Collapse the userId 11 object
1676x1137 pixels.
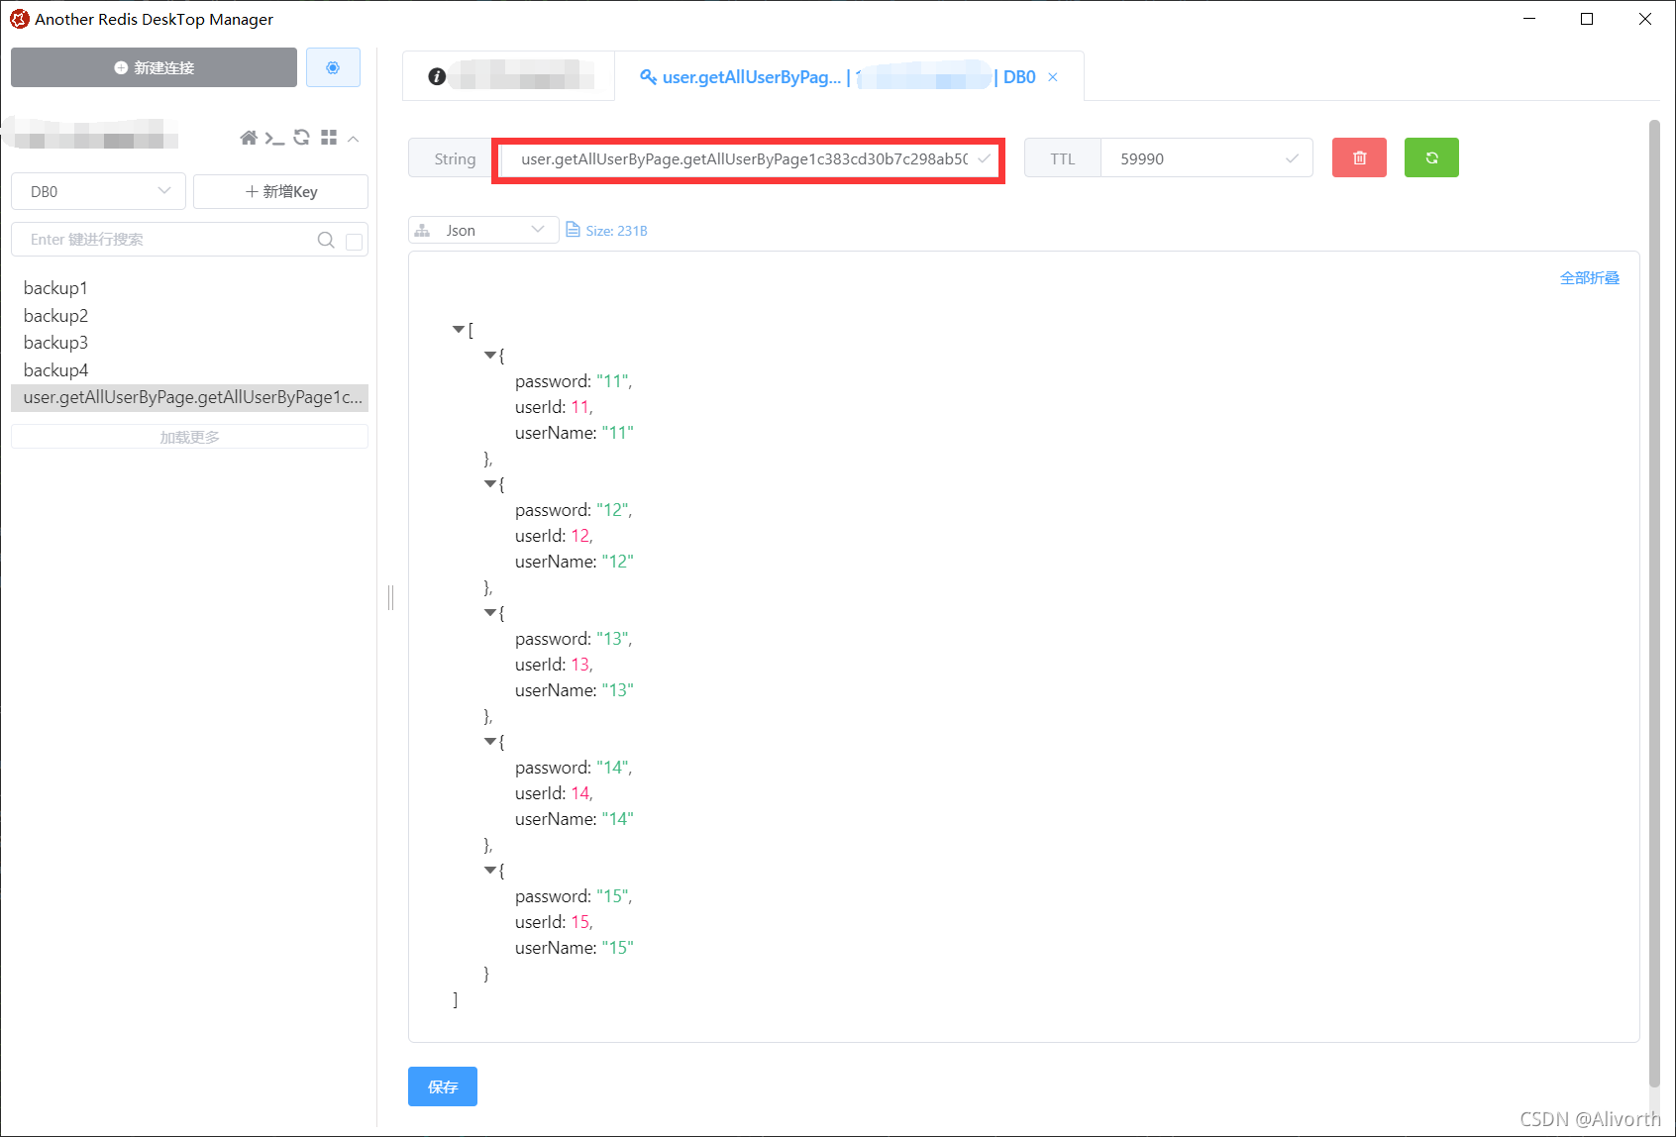pyautogui.click(x=490, y=355)
